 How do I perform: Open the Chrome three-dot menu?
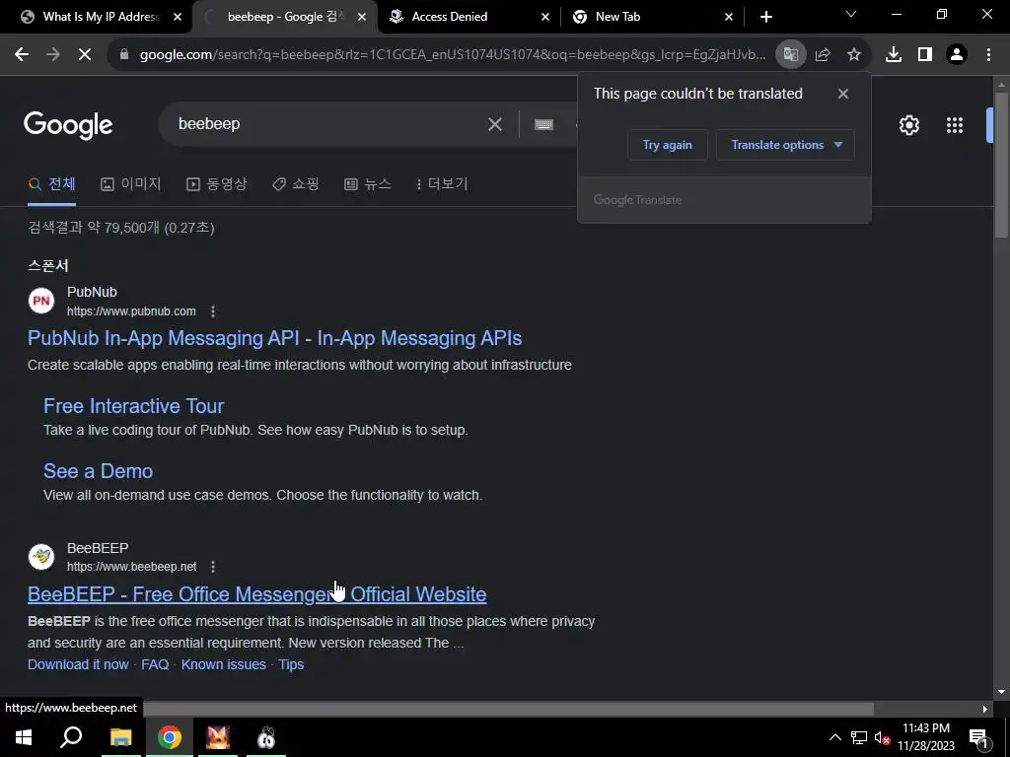coord(988,55)
